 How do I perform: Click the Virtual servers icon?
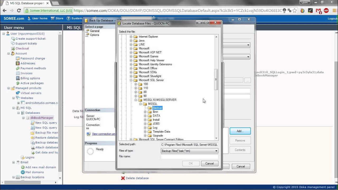(18, 93)
